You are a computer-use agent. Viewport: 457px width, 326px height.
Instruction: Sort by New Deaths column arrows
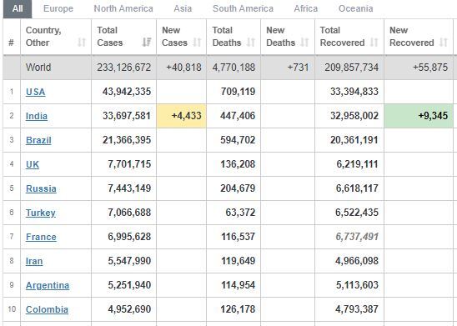coord(304,43)
